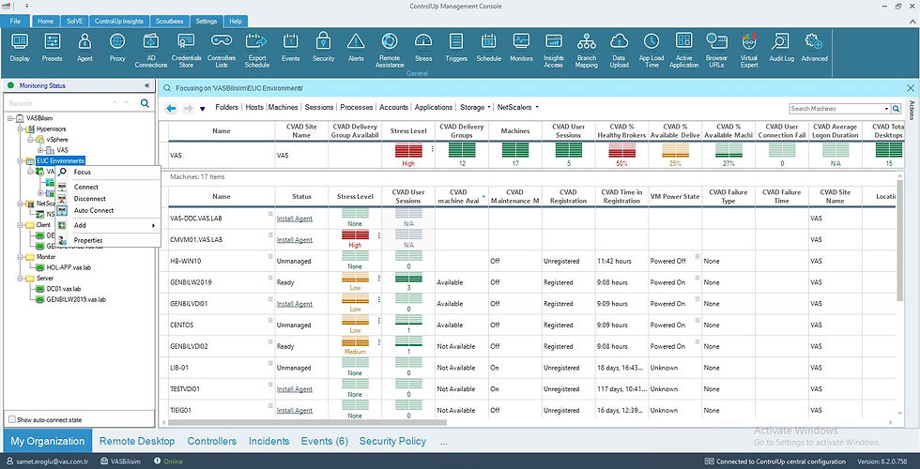This screenshot has width=920, height=469.
Task: Click the machines grid horizontal scrollbar
Action: [x=308, y=421]
